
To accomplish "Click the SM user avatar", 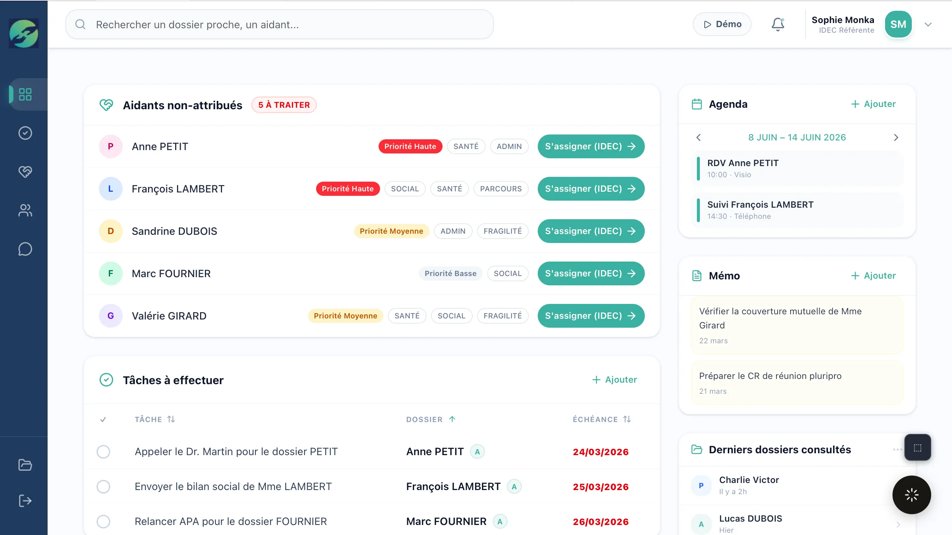I will 898,25.
